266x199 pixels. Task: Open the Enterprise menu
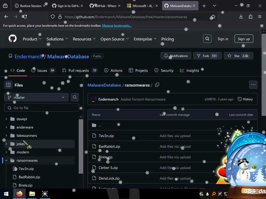[x=145, y=39]
